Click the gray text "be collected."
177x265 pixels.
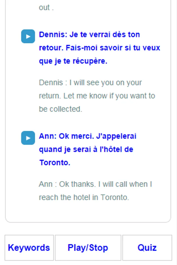[x=60, y=109]
